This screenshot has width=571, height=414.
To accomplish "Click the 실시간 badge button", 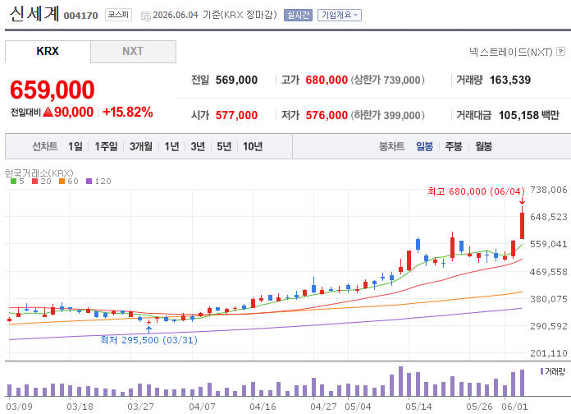I will [298, 15].
